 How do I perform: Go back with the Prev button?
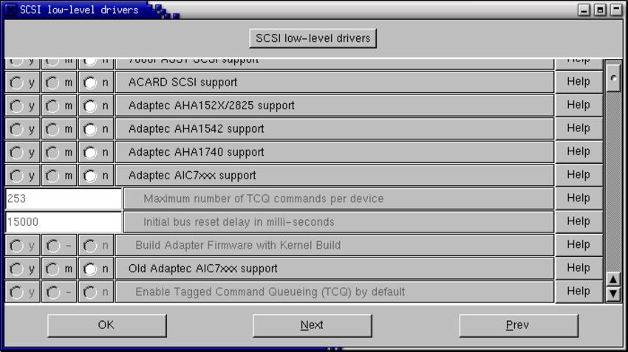coord(518,325)
